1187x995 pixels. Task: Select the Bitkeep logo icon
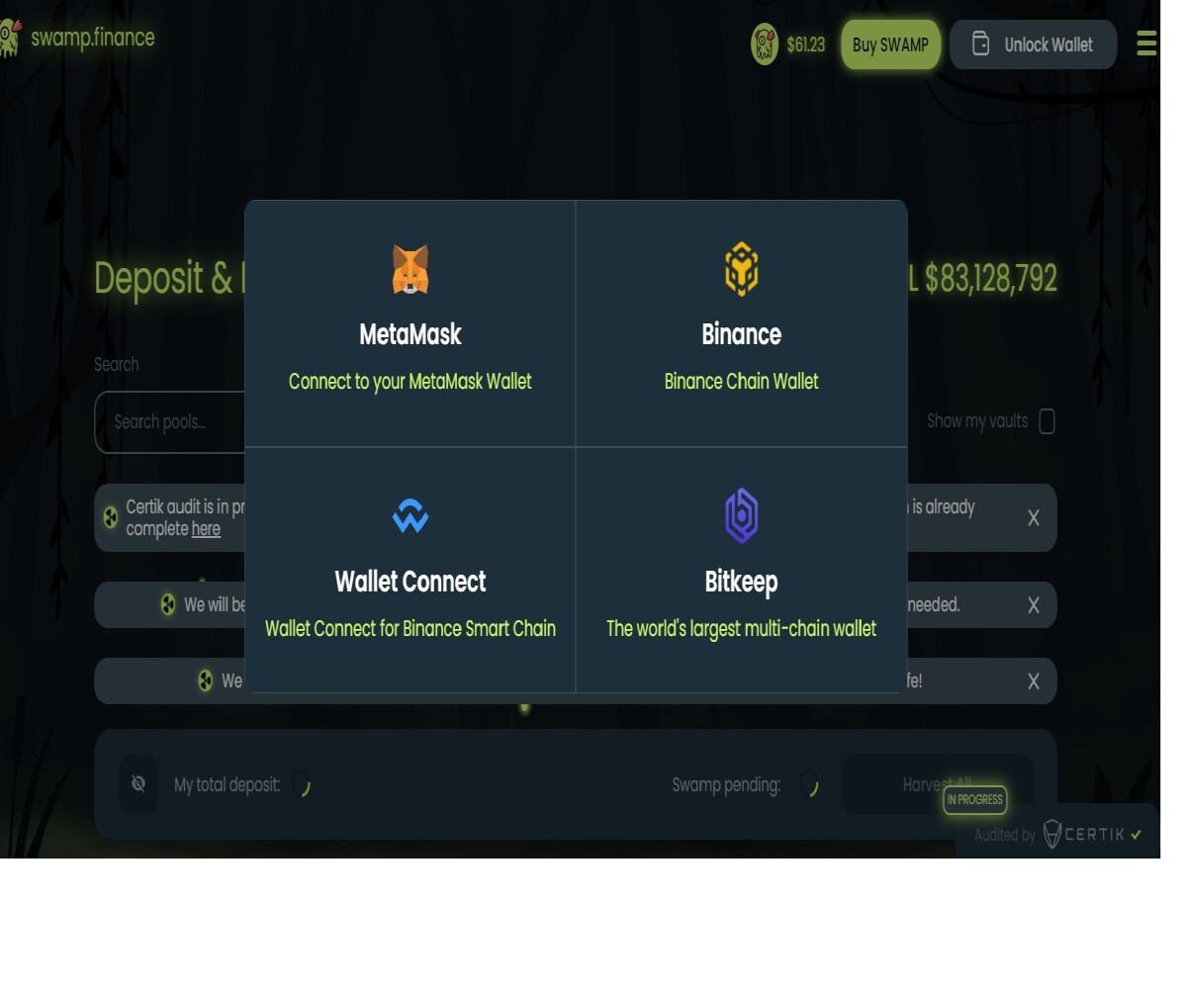(x=741, y=516)
